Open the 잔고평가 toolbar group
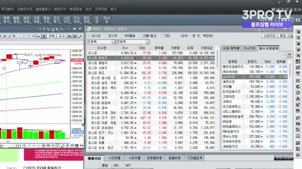 57,20
